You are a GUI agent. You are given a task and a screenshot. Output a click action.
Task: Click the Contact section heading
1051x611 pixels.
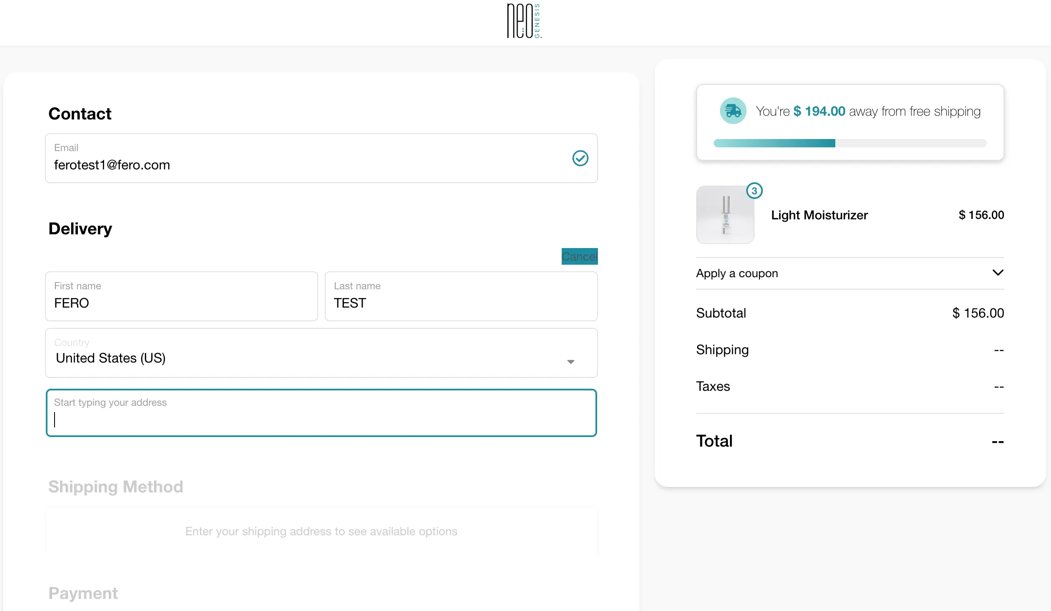[x=80, y=113]
